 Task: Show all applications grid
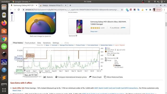(4, 90)
